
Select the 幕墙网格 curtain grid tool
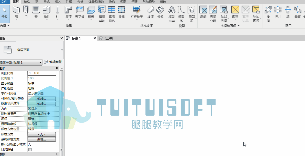point(112,14)
